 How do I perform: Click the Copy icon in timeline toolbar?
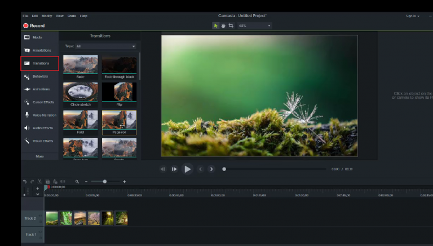47,182
